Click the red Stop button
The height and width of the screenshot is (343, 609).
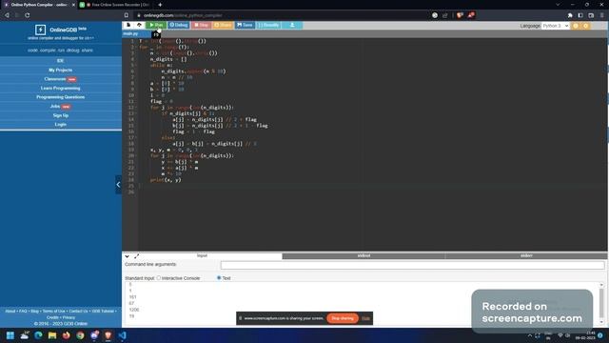tap(201, 25)
